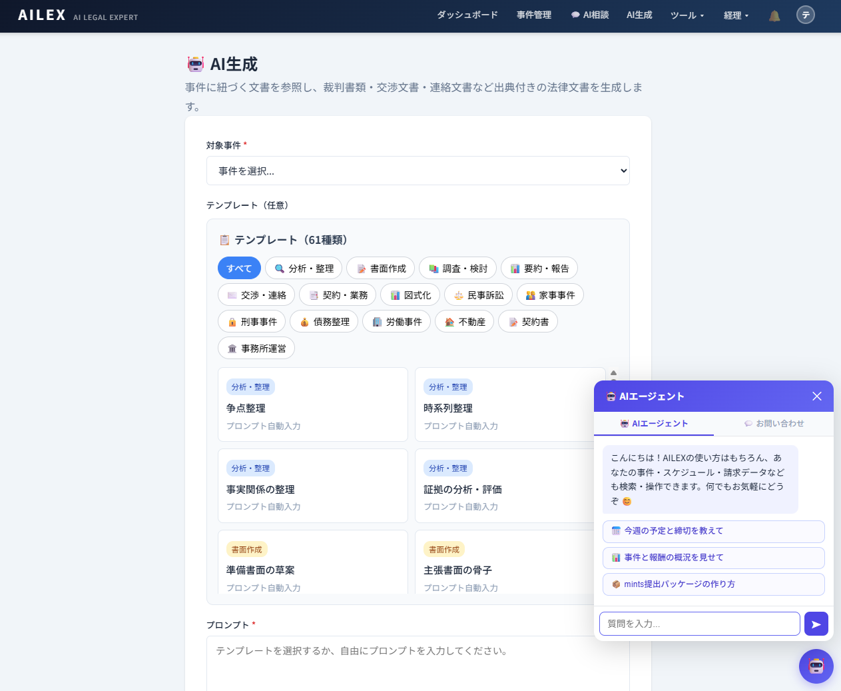
Task: Focus the 質問を入力 chat input
Action: (x=700, y=624)
